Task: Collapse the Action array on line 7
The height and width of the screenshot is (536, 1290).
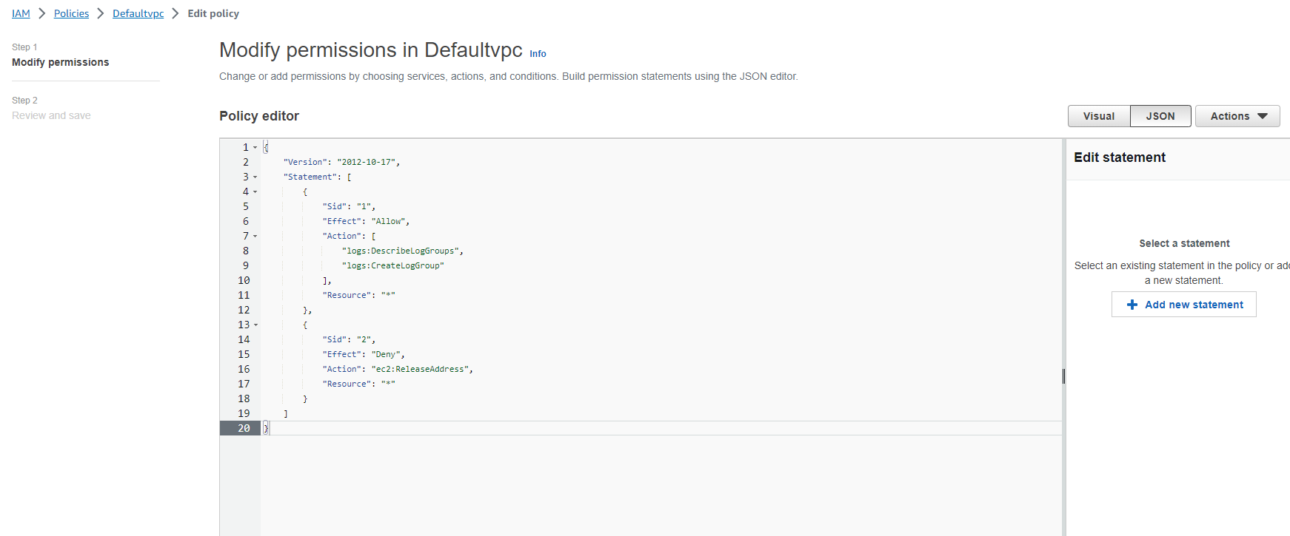Action: (255, 236)
